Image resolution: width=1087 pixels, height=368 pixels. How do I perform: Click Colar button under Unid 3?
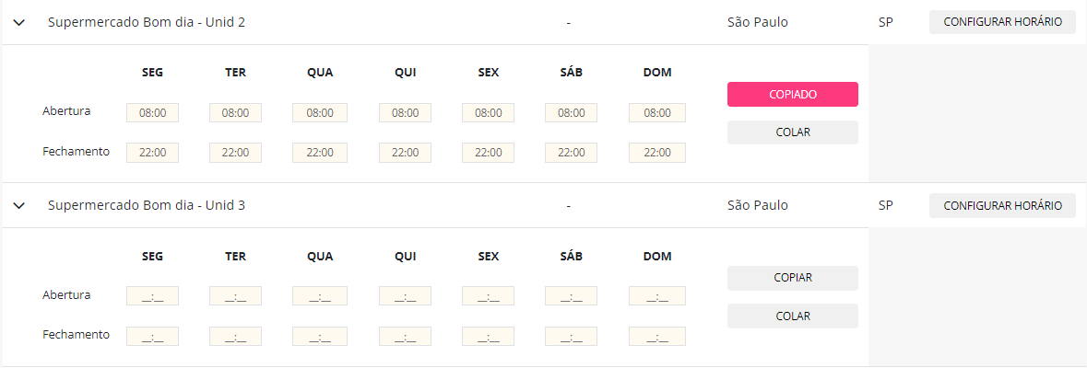(792, 316)
